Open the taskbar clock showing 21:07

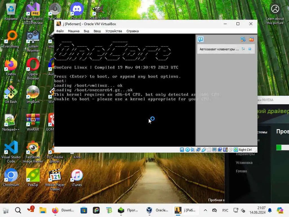[257, 210]
